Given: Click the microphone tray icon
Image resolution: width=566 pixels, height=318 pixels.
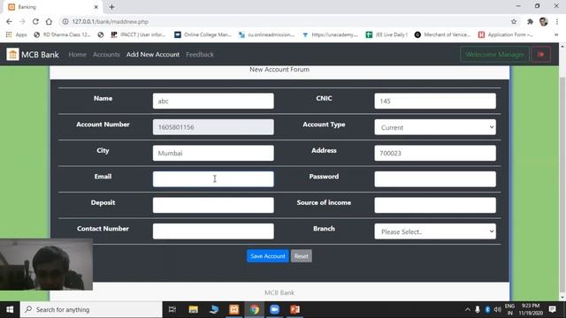Looking at the screenshot, I should click(x=478, y=309).
